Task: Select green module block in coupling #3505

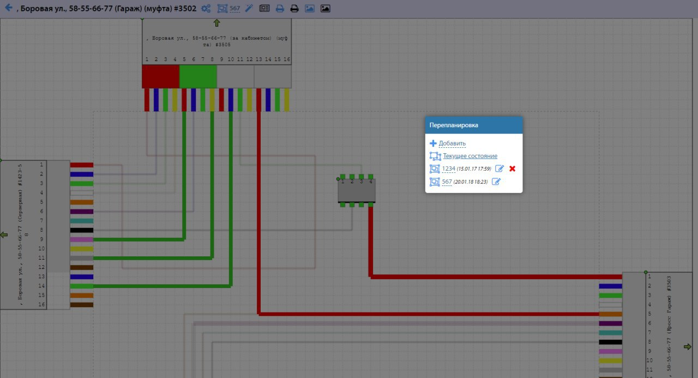Action: (198, 76)
